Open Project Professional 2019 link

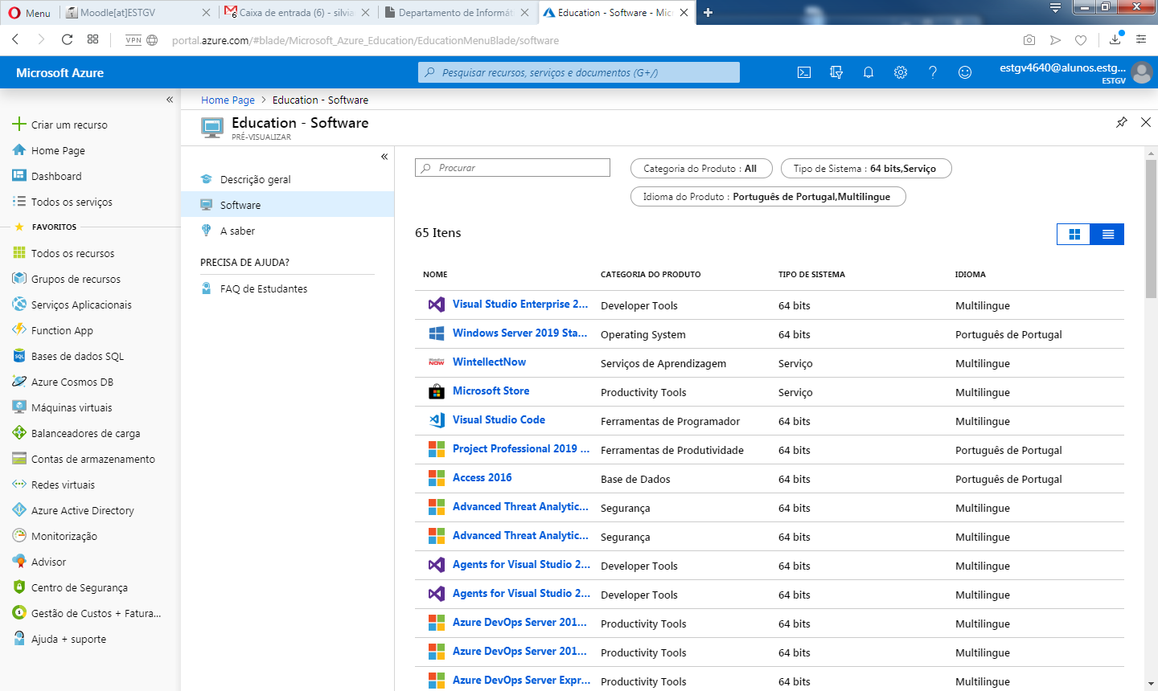[521, 449]
